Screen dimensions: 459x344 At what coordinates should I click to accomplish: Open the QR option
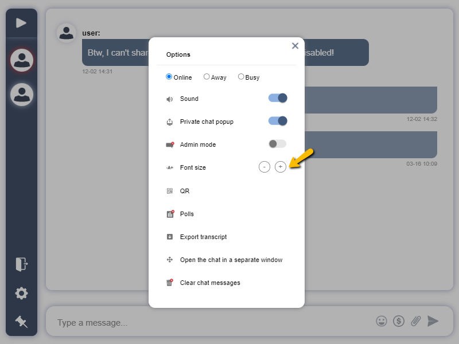pyautogui.click(x=184, y=191)
